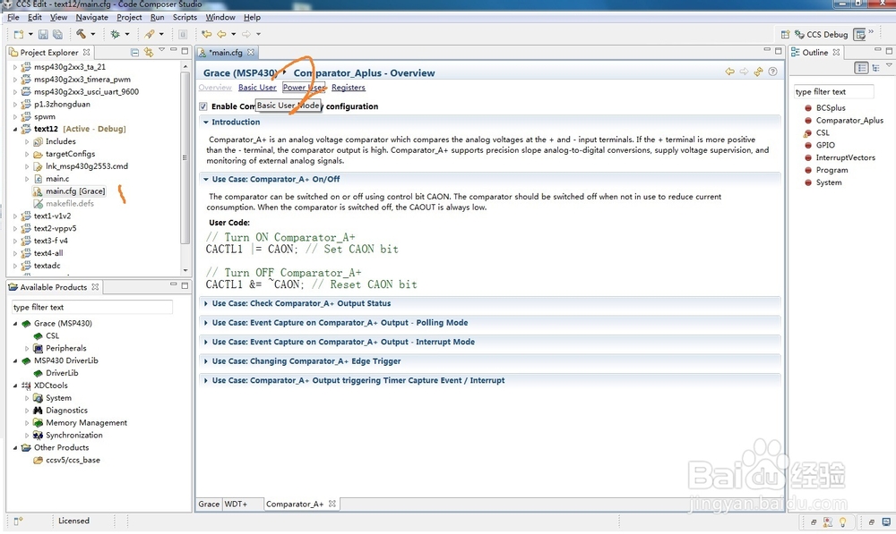This screenshot has height=534, width=896.
Task: Click the green Debug bug icon
Action: click(115, 34)
